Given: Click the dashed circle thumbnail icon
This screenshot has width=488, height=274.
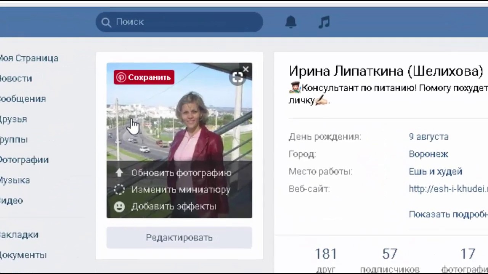Looking at the screenshot, I should (119, 190).
